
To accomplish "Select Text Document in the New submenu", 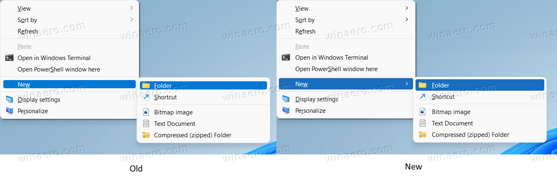I will coord(452,123).
